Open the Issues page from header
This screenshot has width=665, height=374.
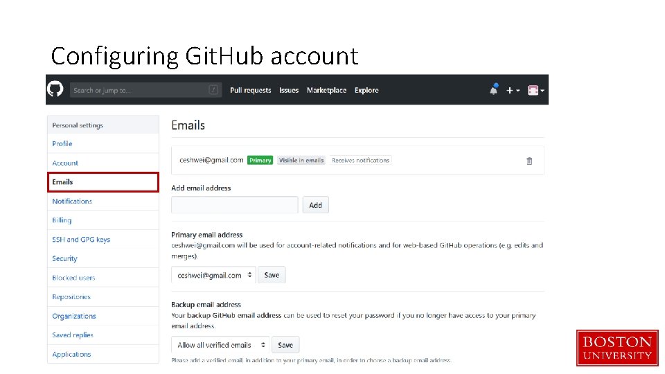point(289,90)
